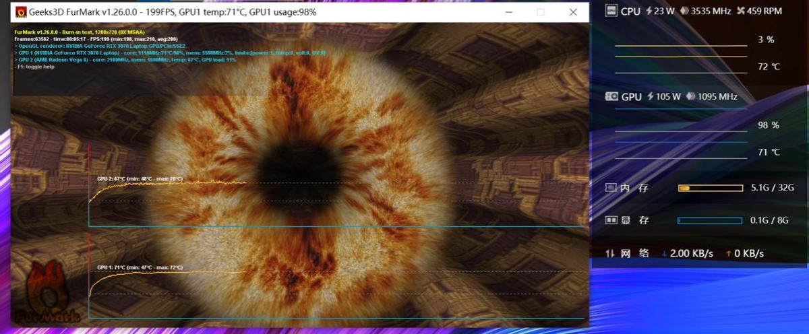Image resolution: width=809 pixels, height=334 pixels.
Task: Click the 显存 video memory usage bar
Action: pos(710,220)
